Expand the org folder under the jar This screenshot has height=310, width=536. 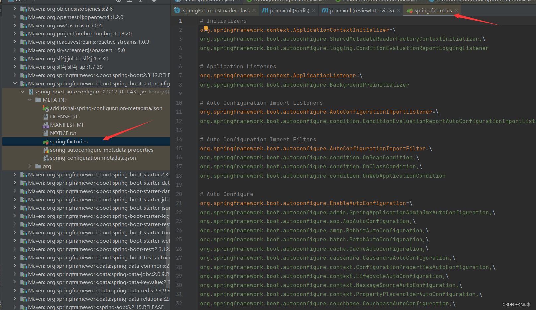[x=30, y=166]
